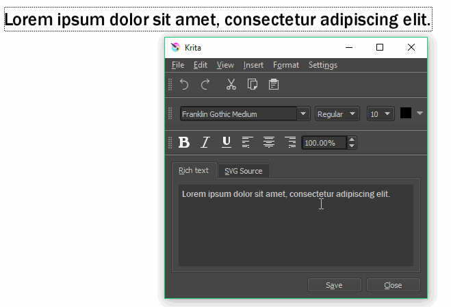Click the Paste clipboard icon
This screenshot has width=451, height=307.
click(274, 85)
